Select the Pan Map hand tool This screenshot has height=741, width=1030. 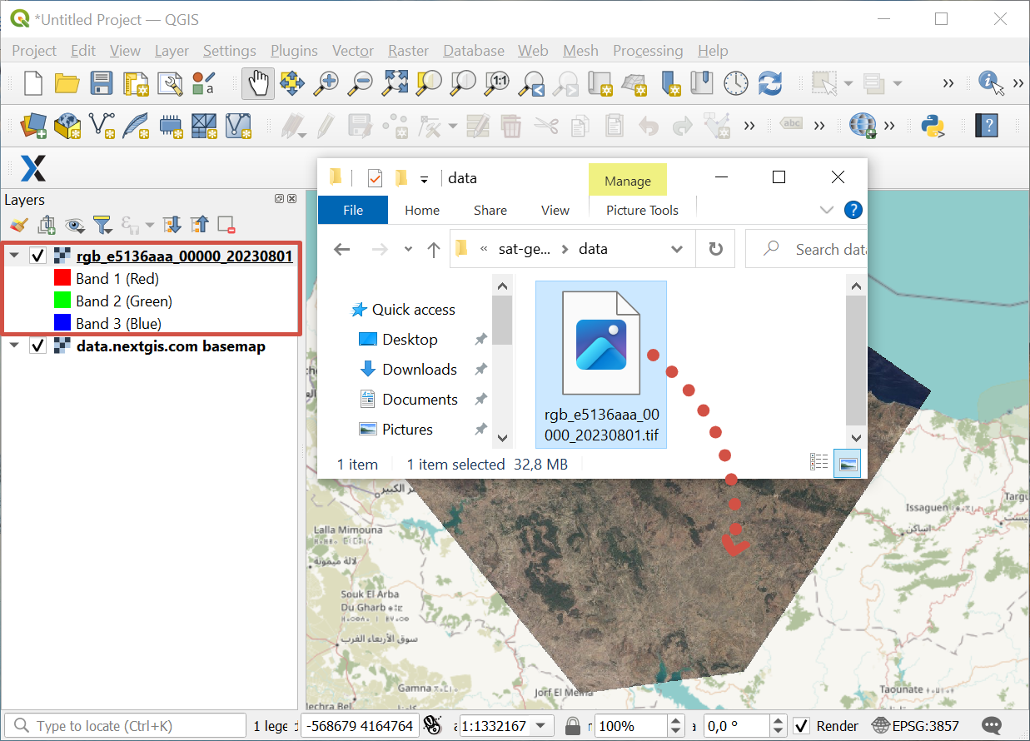tap(259, 82)
